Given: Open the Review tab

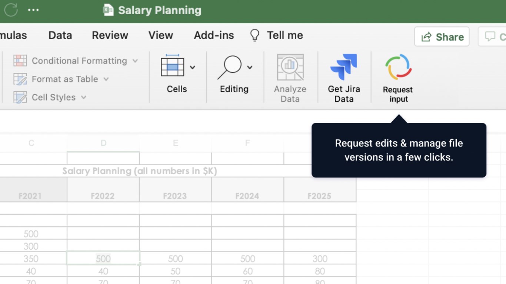Looking at the screenshot, I should click(x=110, y=35).
